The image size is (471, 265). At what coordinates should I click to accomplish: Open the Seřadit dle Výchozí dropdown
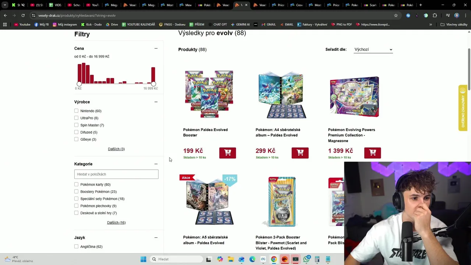(373, 49)
